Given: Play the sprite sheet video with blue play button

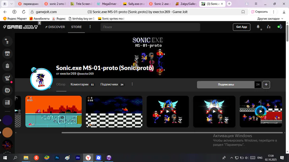Looking at the screenshot, I should pyautogui.click(x=261, y=111).
